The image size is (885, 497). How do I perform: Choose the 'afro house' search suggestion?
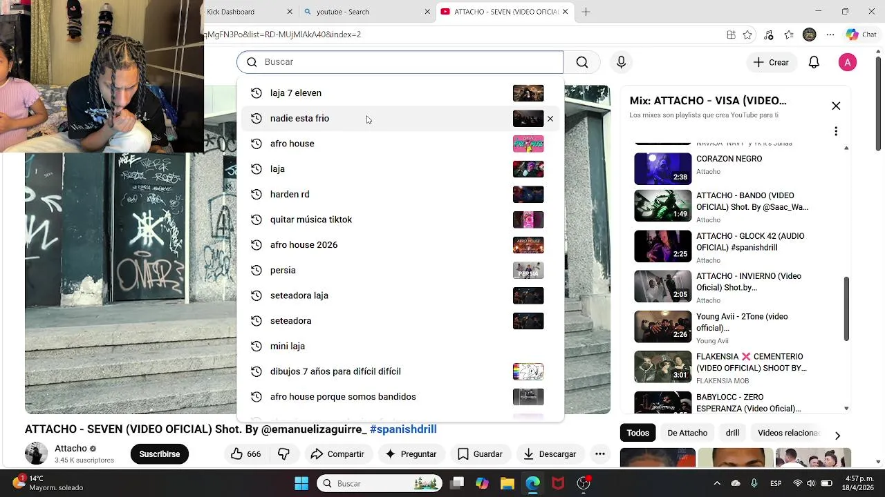pos(400,144)
